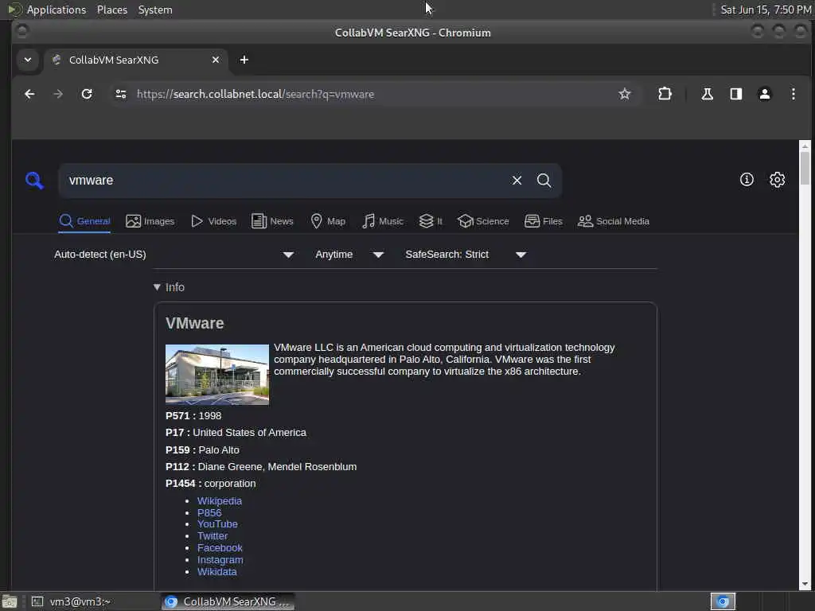Open a new browser tab

pyautogui.click(x=244, y=60)
